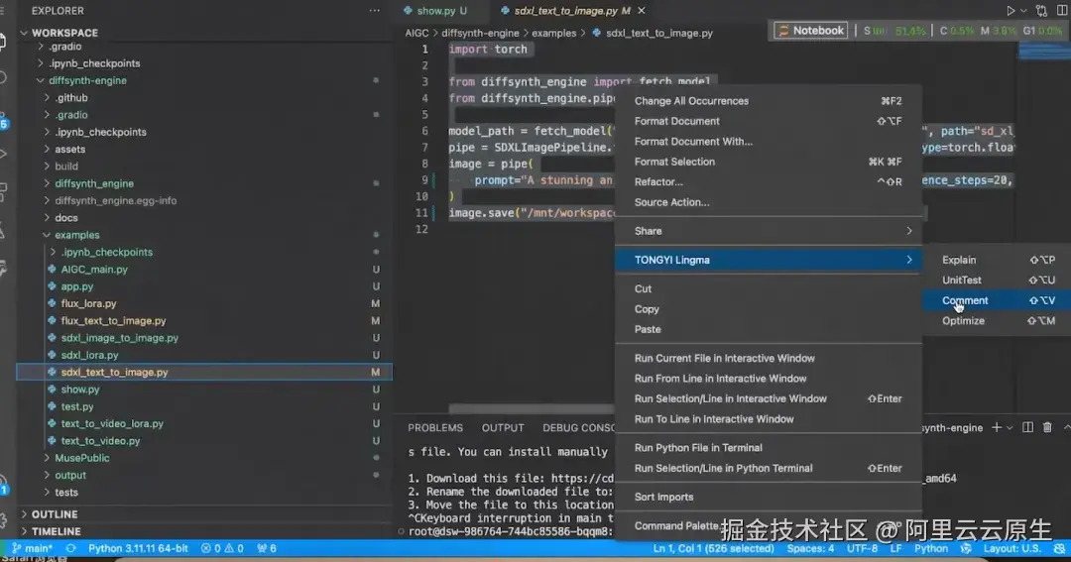Select Optimize in Lingma submenu
This screenshot has width=1071, height=562.
tap(996, 321)
